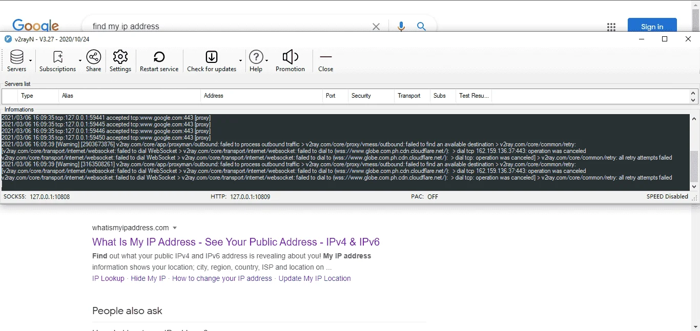Minimize the v2rayN window
Viewport: 700px width, 331px height.
coord(641,39)
